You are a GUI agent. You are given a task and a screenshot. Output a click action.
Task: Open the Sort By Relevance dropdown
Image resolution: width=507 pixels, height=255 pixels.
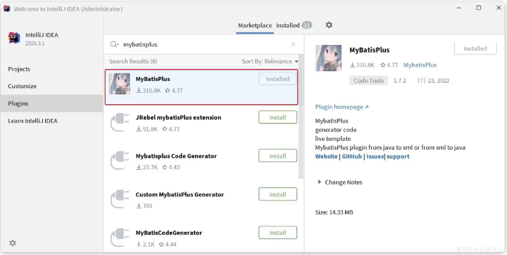[x=270, y=62]
